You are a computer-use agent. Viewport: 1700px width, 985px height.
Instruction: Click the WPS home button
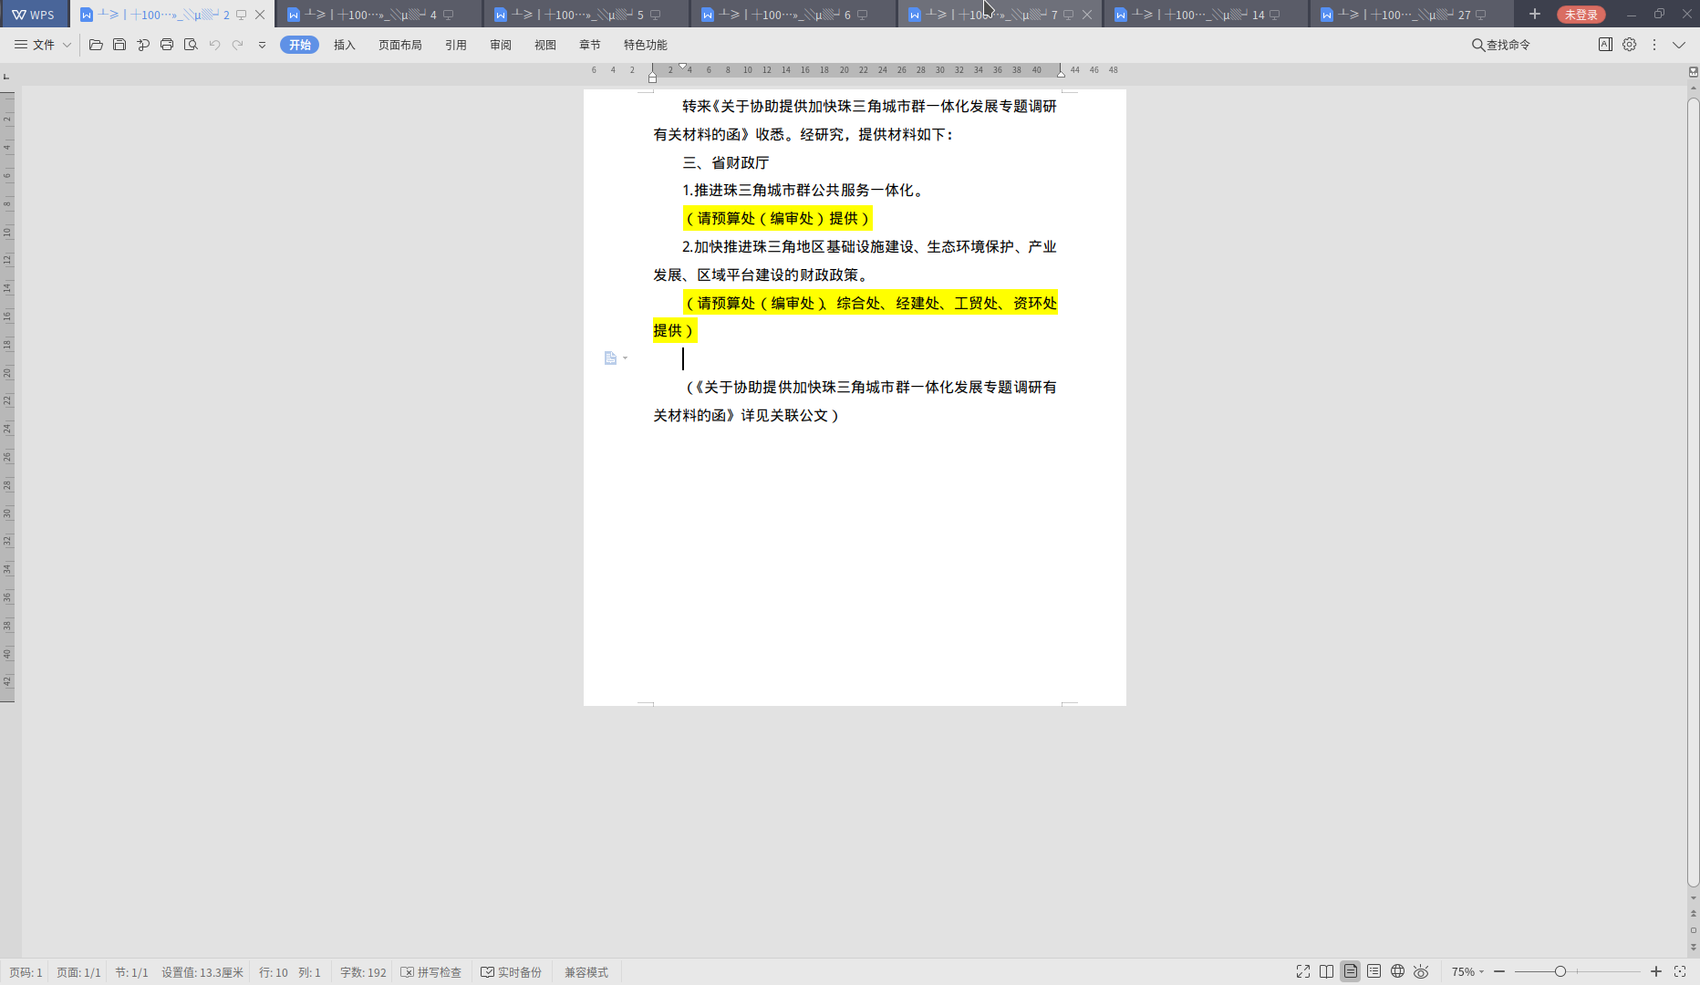(x=34, y=15)
